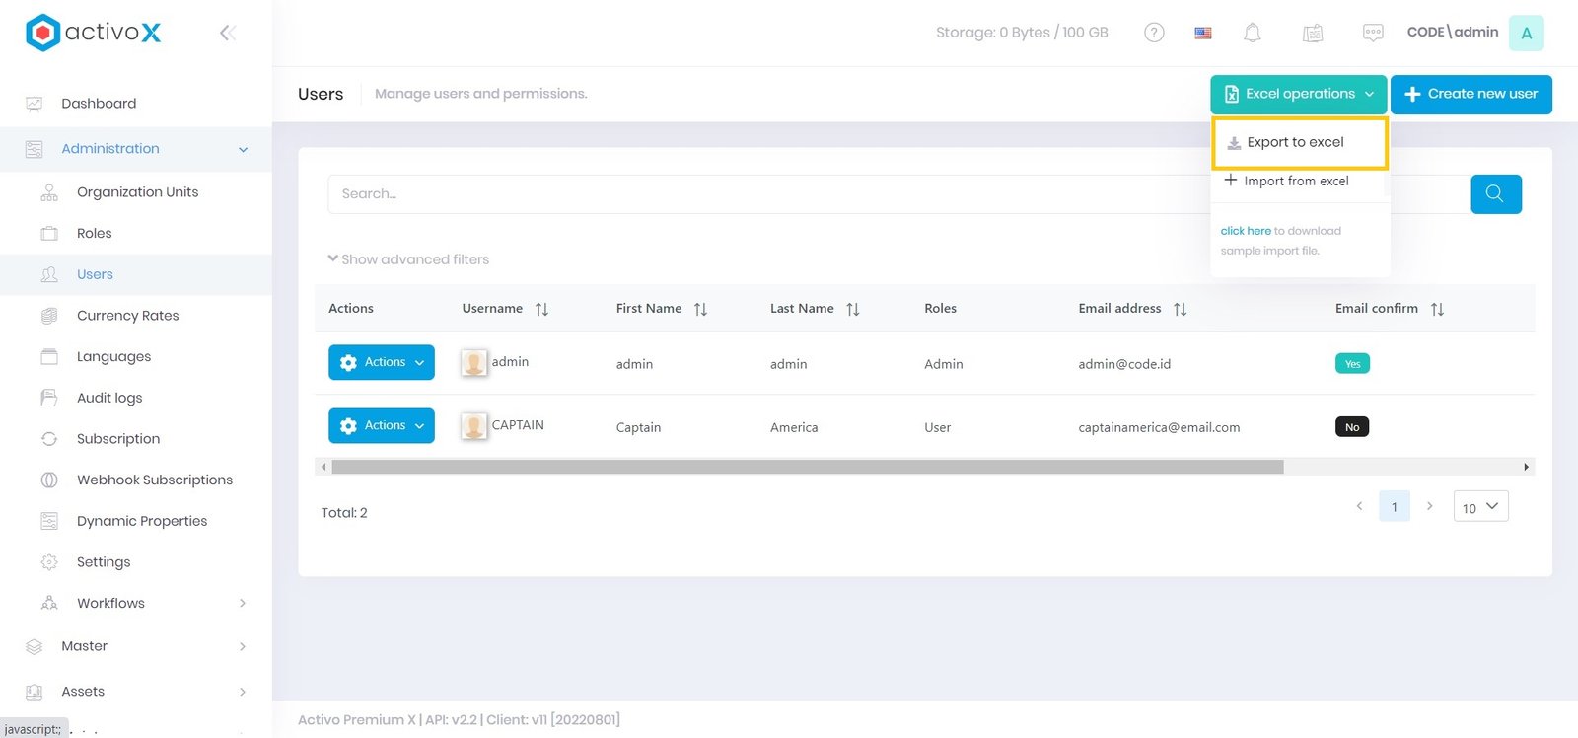This screenshot has height=738, width=1578.
Task: Click the blue search magnifier button
Action: click(x=1495, y=194)
